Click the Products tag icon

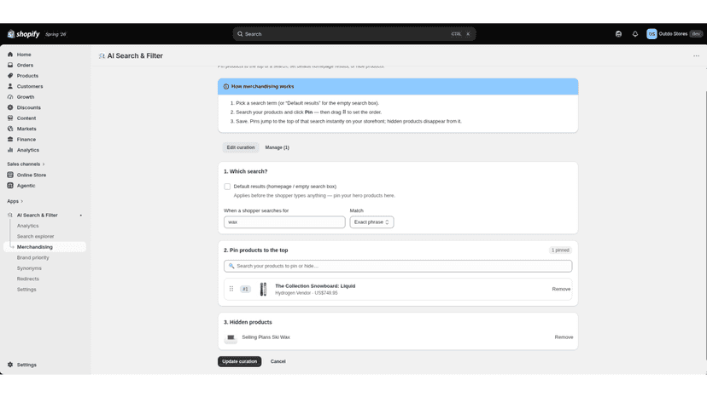coord(10,76)
